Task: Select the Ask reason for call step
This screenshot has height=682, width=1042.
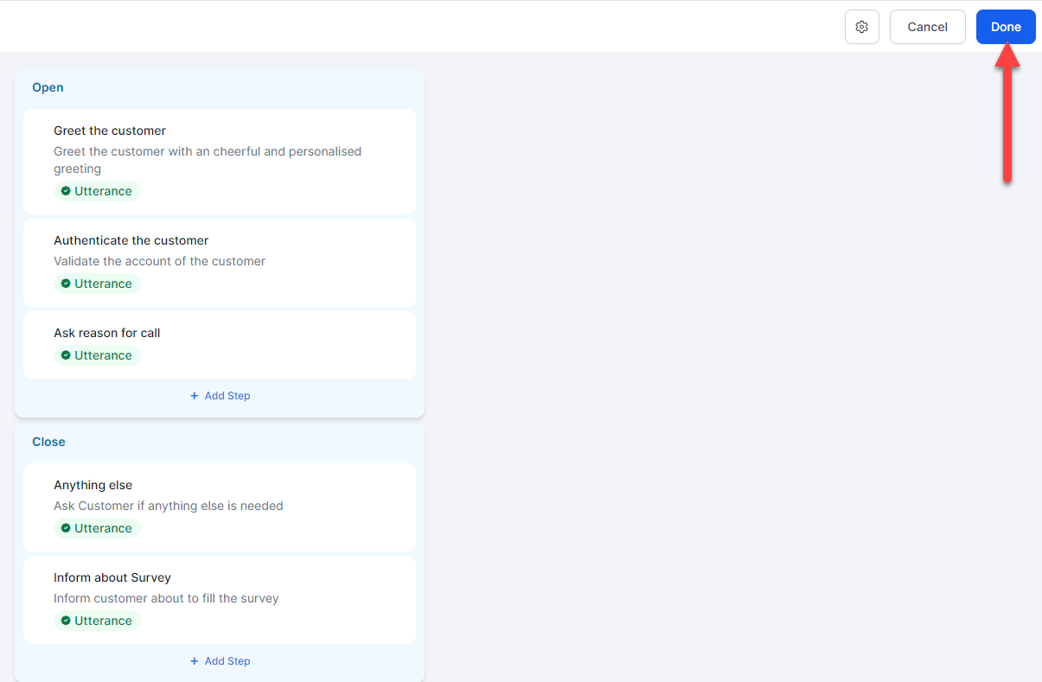Action: tap(107, 333)
